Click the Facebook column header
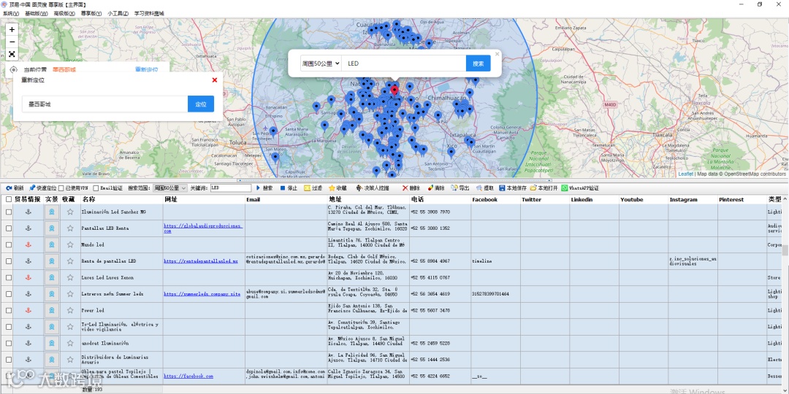The height and width of the screenshot is (394, 789). (495, 199)
